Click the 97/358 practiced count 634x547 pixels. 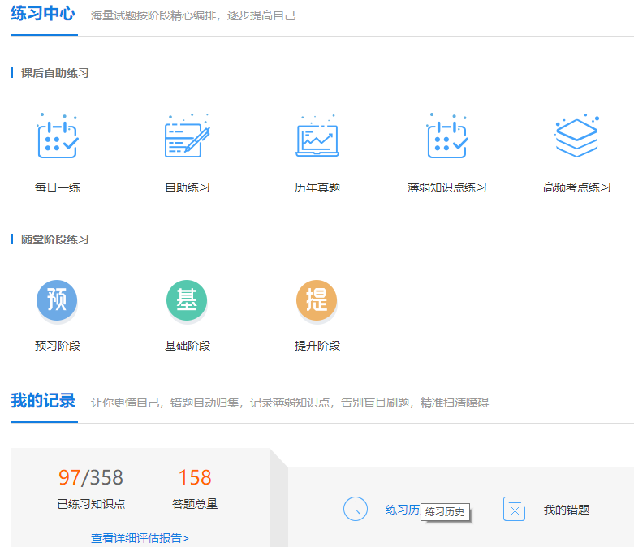91,477
